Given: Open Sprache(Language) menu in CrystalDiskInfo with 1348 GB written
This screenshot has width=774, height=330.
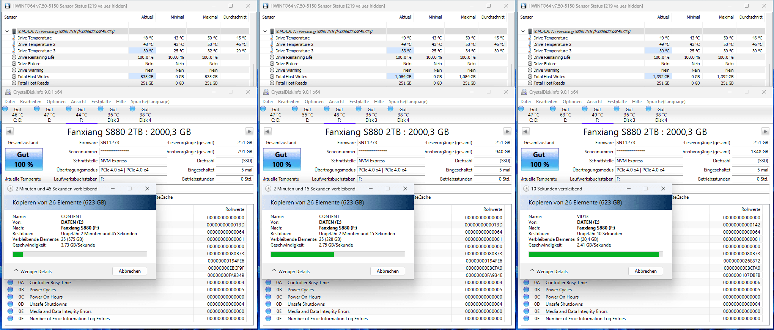Looking at the screenshot, I should click(x=666, y=102).
